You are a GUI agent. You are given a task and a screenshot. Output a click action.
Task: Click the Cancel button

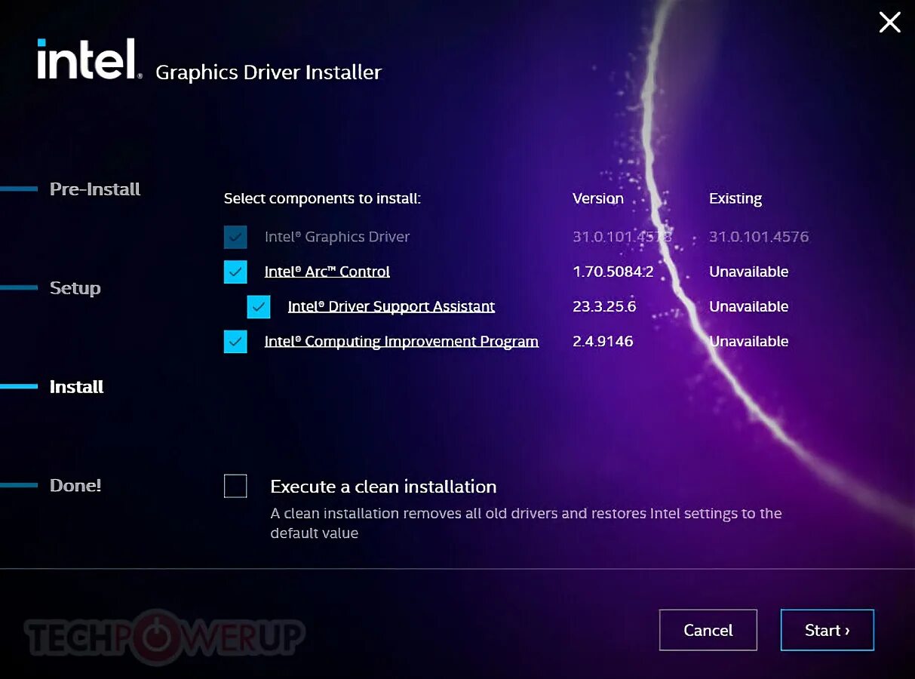708,630
